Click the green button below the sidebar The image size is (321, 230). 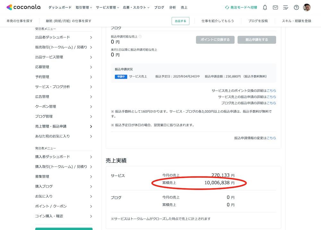[64, 229]
